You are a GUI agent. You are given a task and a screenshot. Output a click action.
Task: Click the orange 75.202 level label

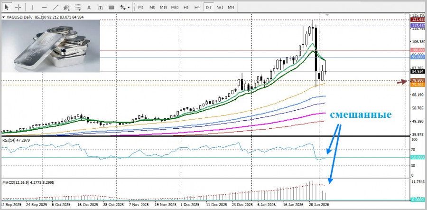pyautogui.click(x=418, y=85)
